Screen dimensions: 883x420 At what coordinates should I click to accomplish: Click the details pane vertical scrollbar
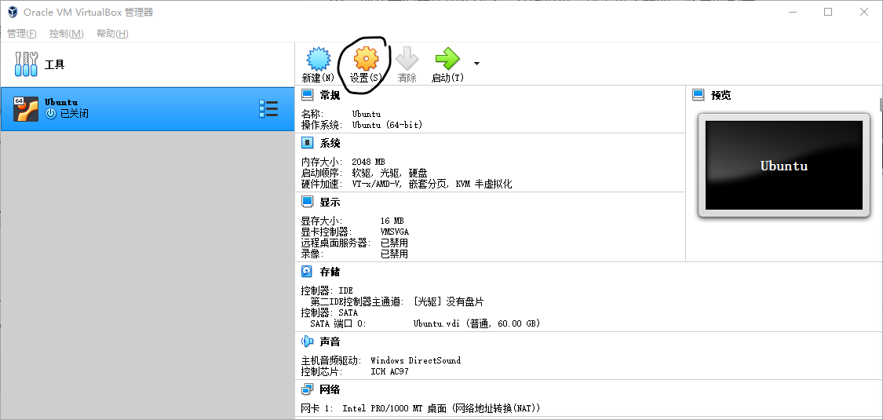881,105
